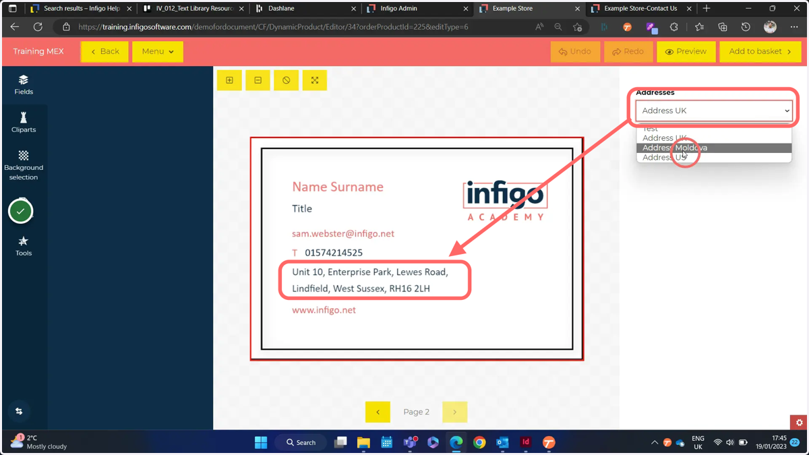This screenshot has width=809, height=455.
Task: Go to previous page arrow
Action: click(378, 412)
